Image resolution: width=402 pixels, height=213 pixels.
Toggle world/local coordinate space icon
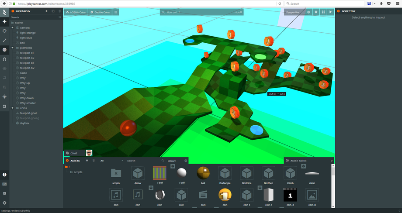pos(4,50)
